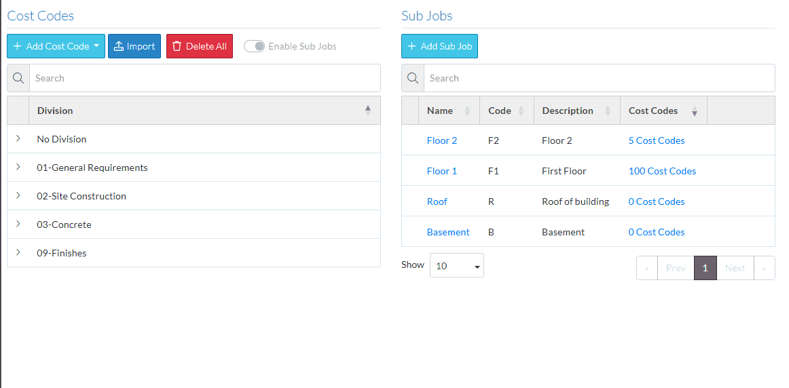Select the 03-Concrete row text

coord(64,225)
